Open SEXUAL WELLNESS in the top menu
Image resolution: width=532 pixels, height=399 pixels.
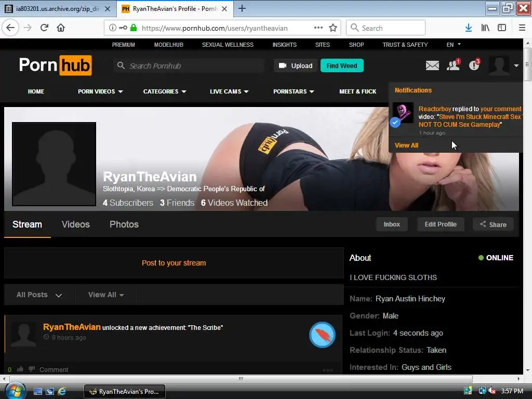click(228, 45)
